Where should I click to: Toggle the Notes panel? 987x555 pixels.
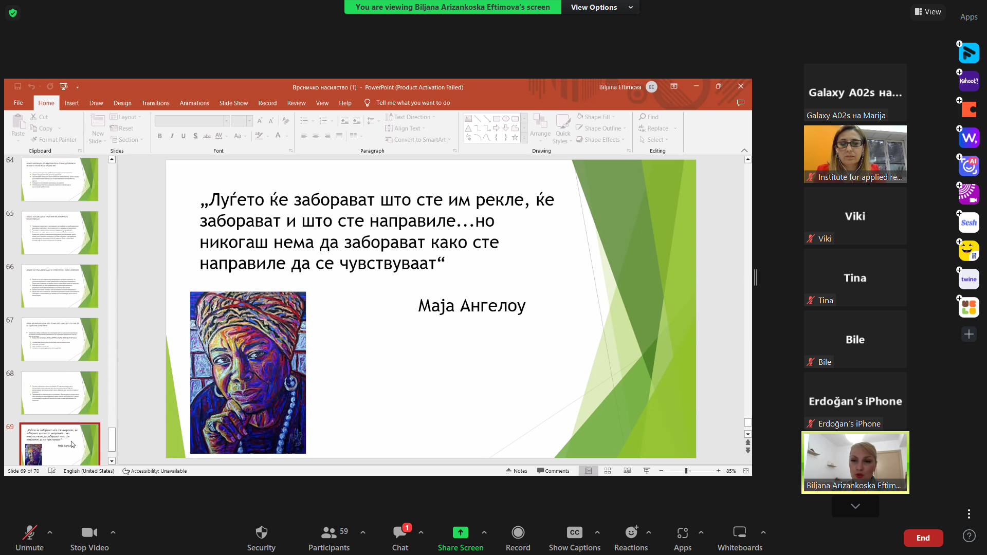[x=517, y=470]
